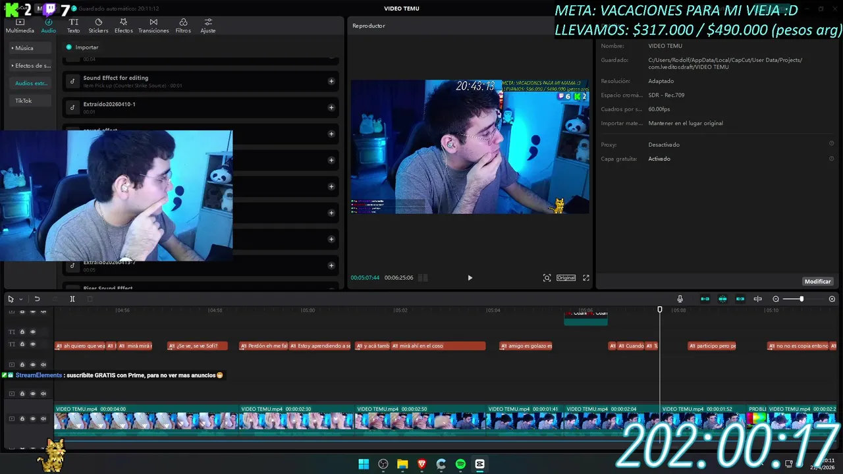Hide the subtitle track with captions
Viewport: 843px width, 474px height.
[32, 344]
